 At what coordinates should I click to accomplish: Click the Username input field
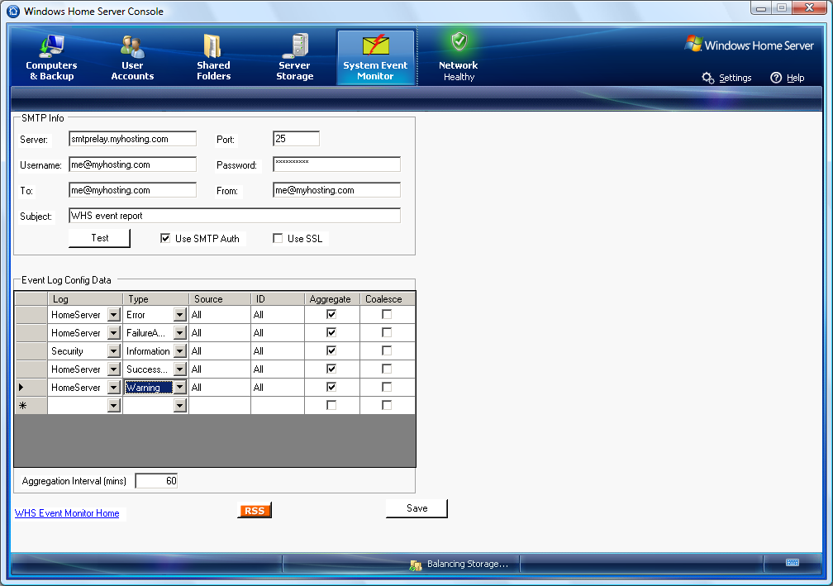coord(132,164)
